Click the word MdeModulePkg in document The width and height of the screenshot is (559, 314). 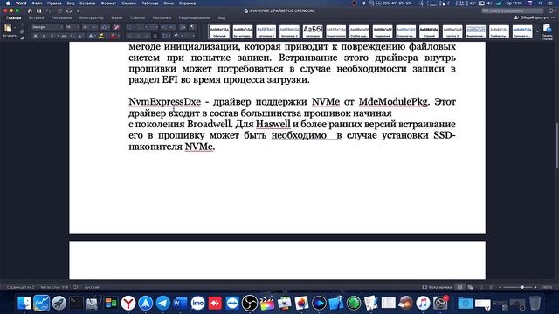[x=393, y=102]
